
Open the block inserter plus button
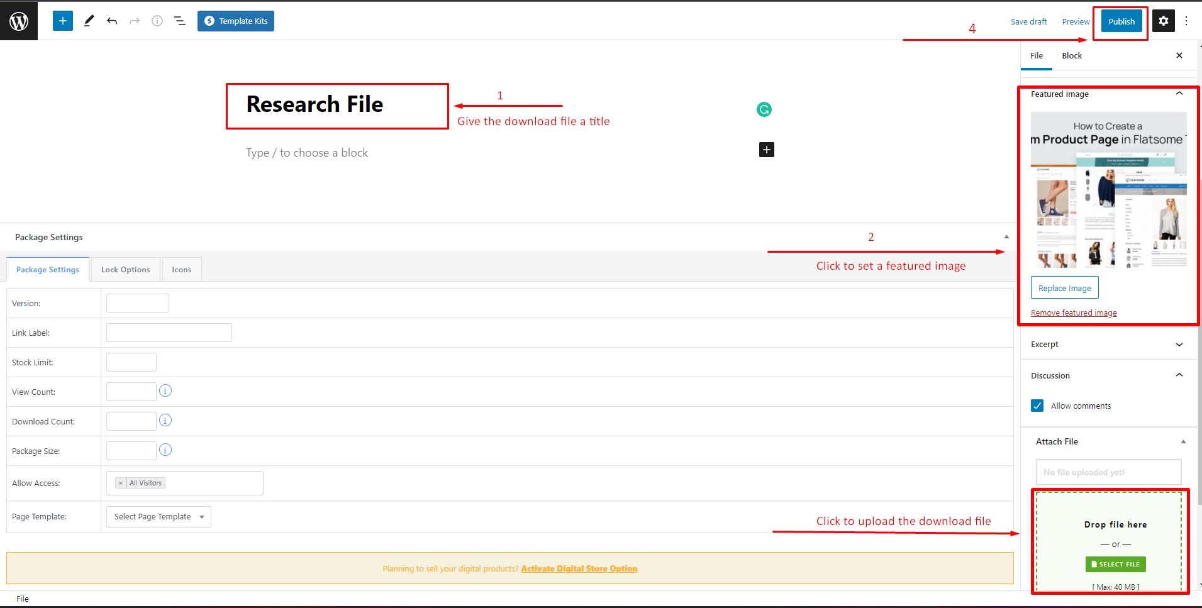63,21
